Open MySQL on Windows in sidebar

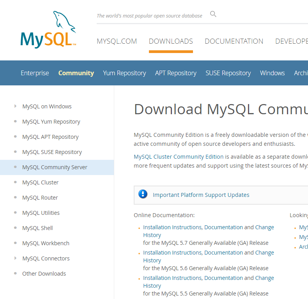coord(47,106)
